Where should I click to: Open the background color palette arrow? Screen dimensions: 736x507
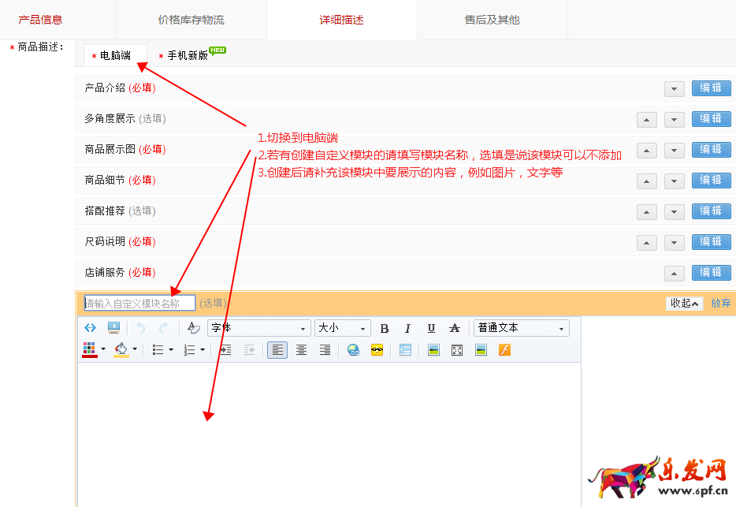[x=135, y=349]
